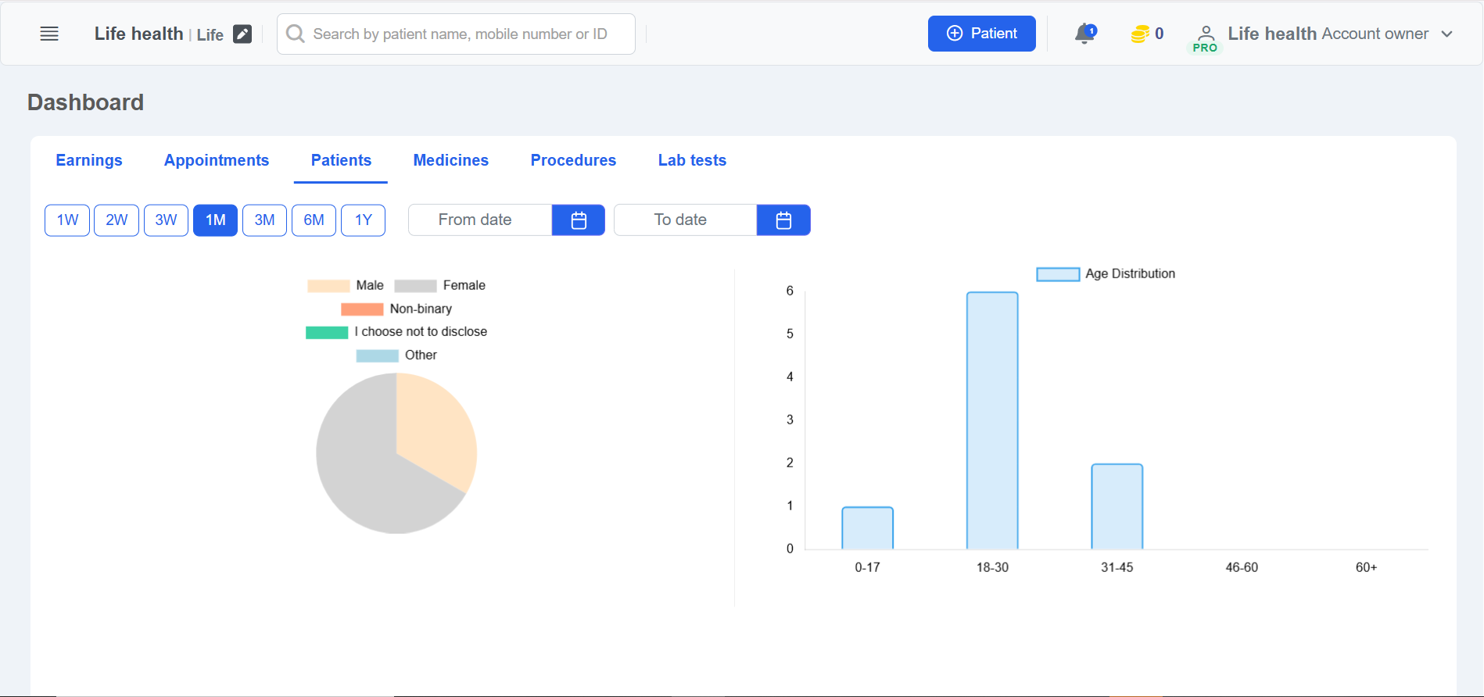Select the 3W time range
The height and width of the screenshot is (697, 1484).
pyautogui.click(x=166, y=220)
